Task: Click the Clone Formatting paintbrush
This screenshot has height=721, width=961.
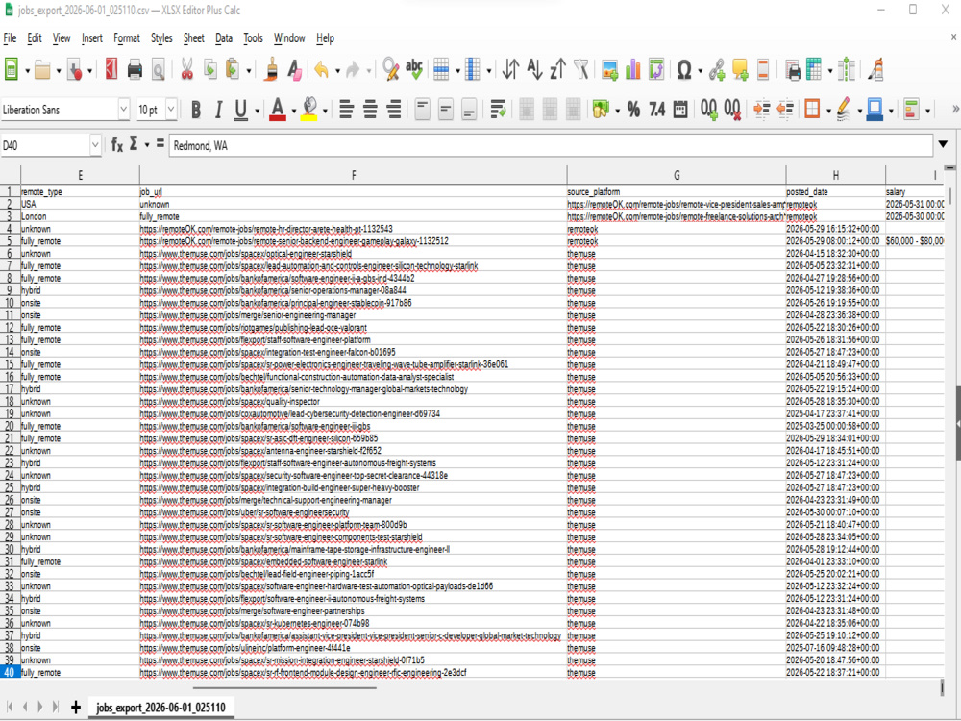Action: click(x=272, y=70)
